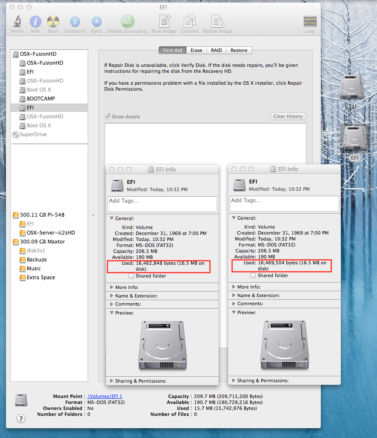This screenshot has height=438, width=377.
Task: Open the Info toolbar icon
Action: [x=35, y=21]
